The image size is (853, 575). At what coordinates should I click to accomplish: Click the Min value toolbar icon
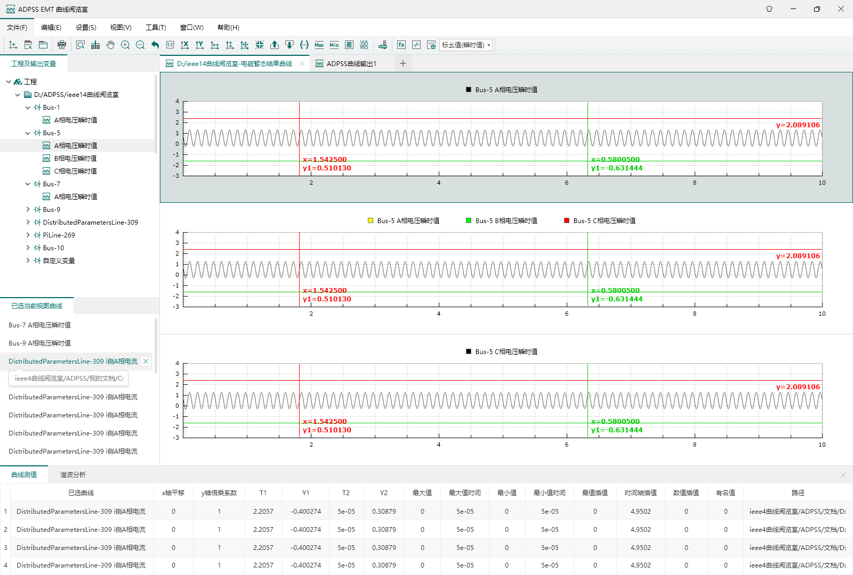(334, 45)
